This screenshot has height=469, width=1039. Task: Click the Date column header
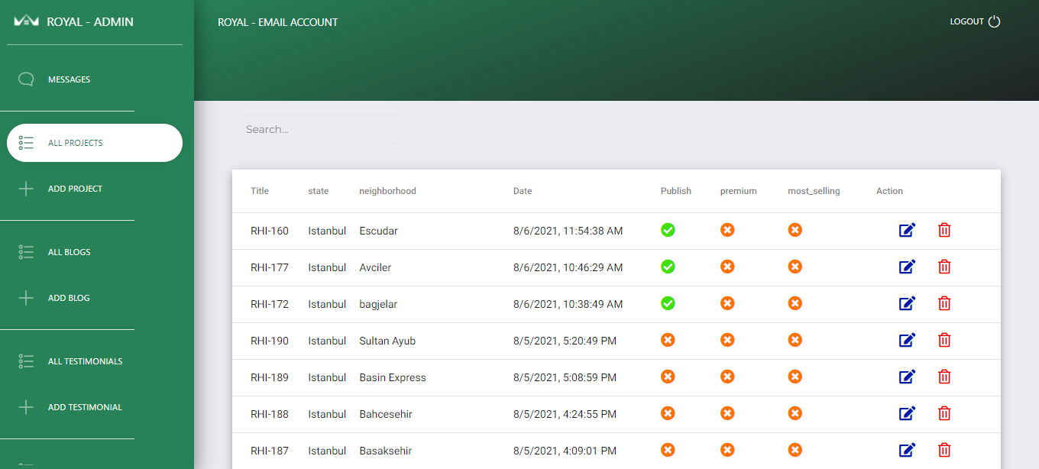pos(523,191)
